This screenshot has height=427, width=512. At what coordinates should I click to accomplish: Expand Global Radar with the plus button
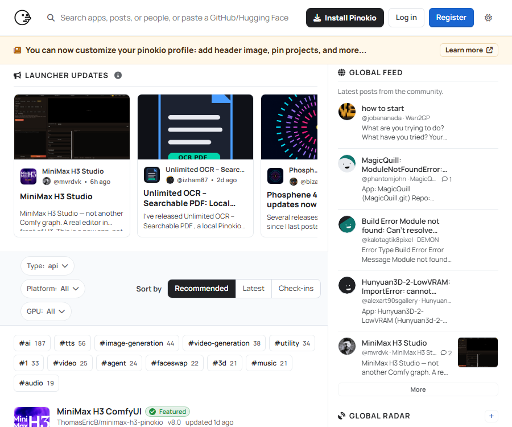(492, 416)
